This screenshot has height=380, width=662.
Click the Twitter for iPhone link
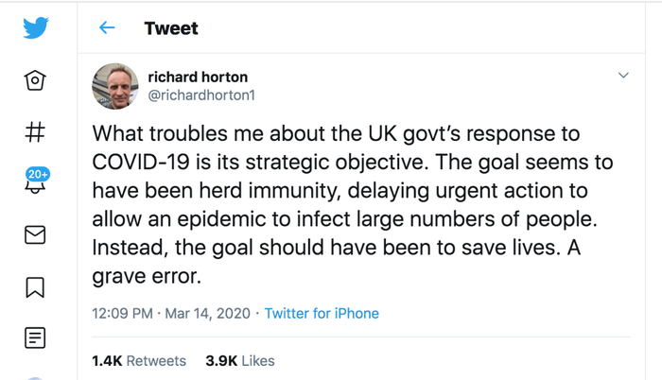point(322,313)
